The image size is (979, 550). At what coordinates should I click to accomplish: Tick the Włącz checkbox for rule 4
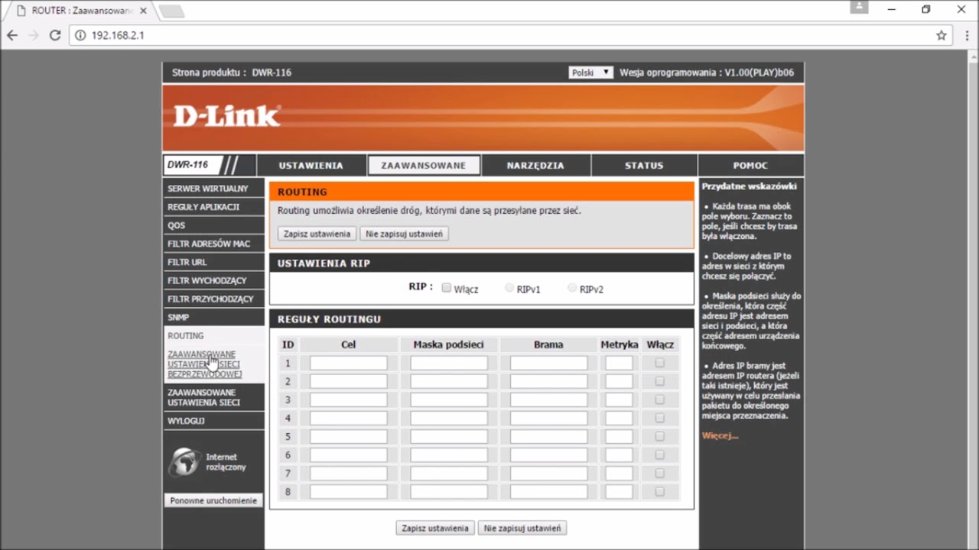point(660,418)
